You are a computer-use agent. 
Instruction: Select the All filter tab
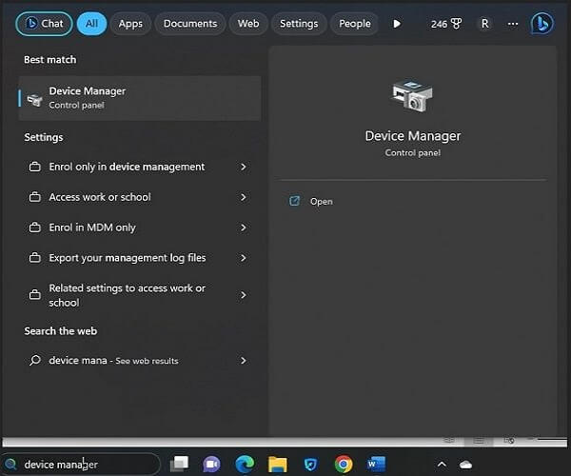pos(91,24)
